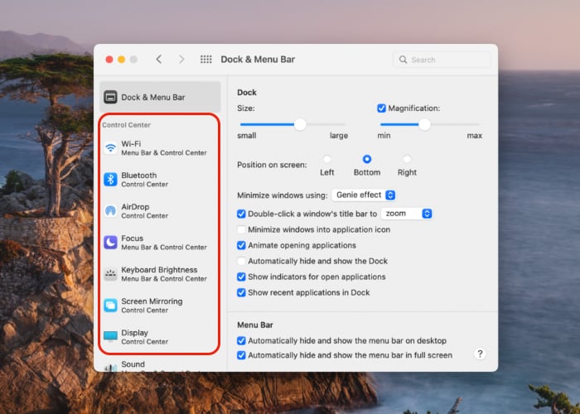
Task: Toggle Show recent applications in Dock
Action: tap(241, 293)
